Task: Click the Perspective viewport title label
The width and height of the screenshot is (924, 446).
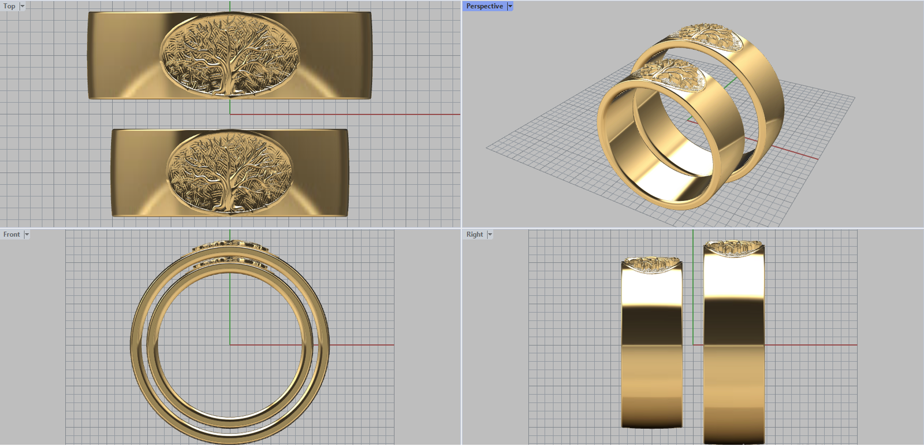Action: click(x=485, y=6)
